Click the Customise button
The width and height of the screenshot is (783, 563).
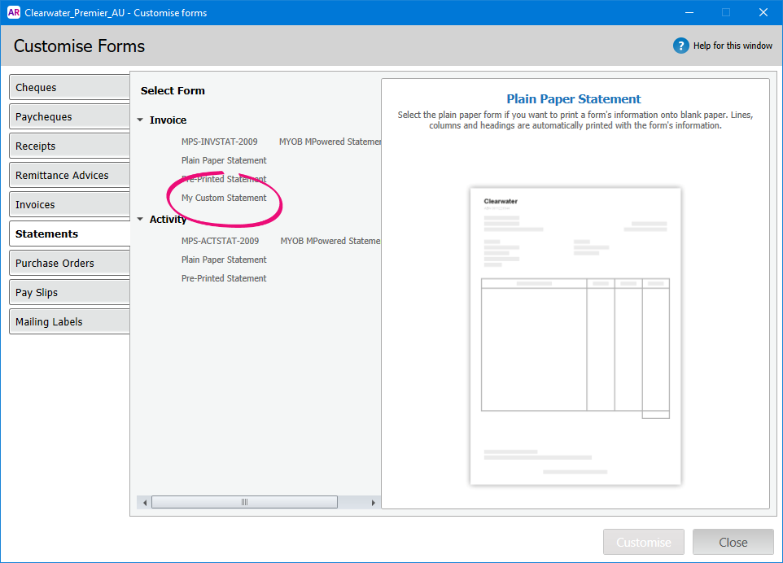[643, 542]
